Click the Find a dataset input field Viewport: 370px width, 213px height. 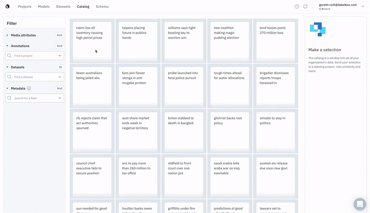[x=35, y=77]
